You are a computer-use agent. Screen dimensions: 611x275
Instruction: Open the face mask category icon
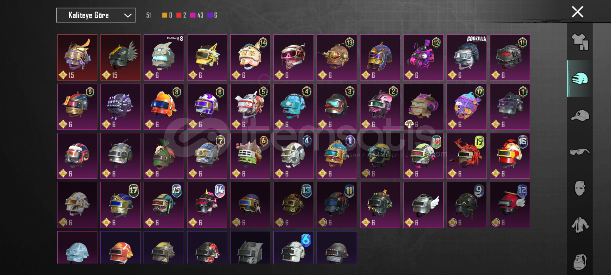point(580,188)
